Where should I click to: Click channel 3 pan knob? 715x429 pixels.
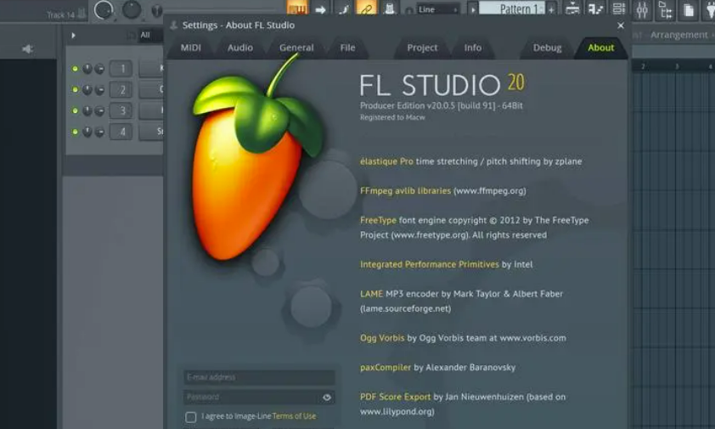point(87,110)
